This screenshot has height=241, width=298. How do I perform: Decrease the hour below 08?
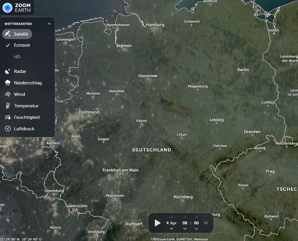coord(185,229)
